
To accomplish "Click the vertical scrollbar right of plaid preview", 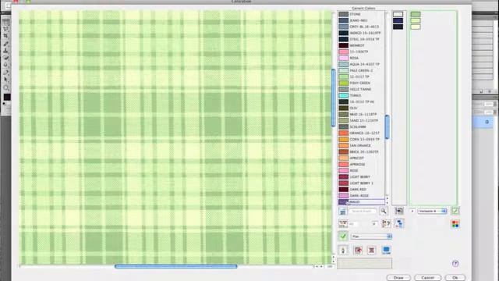I will [333, 98].
